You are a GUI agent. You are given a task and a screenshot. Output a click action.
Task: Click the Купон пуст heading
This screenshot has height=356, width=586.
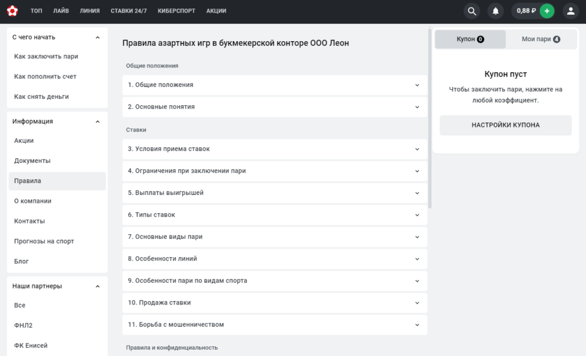pyautogui.click(x=506, y=74)
